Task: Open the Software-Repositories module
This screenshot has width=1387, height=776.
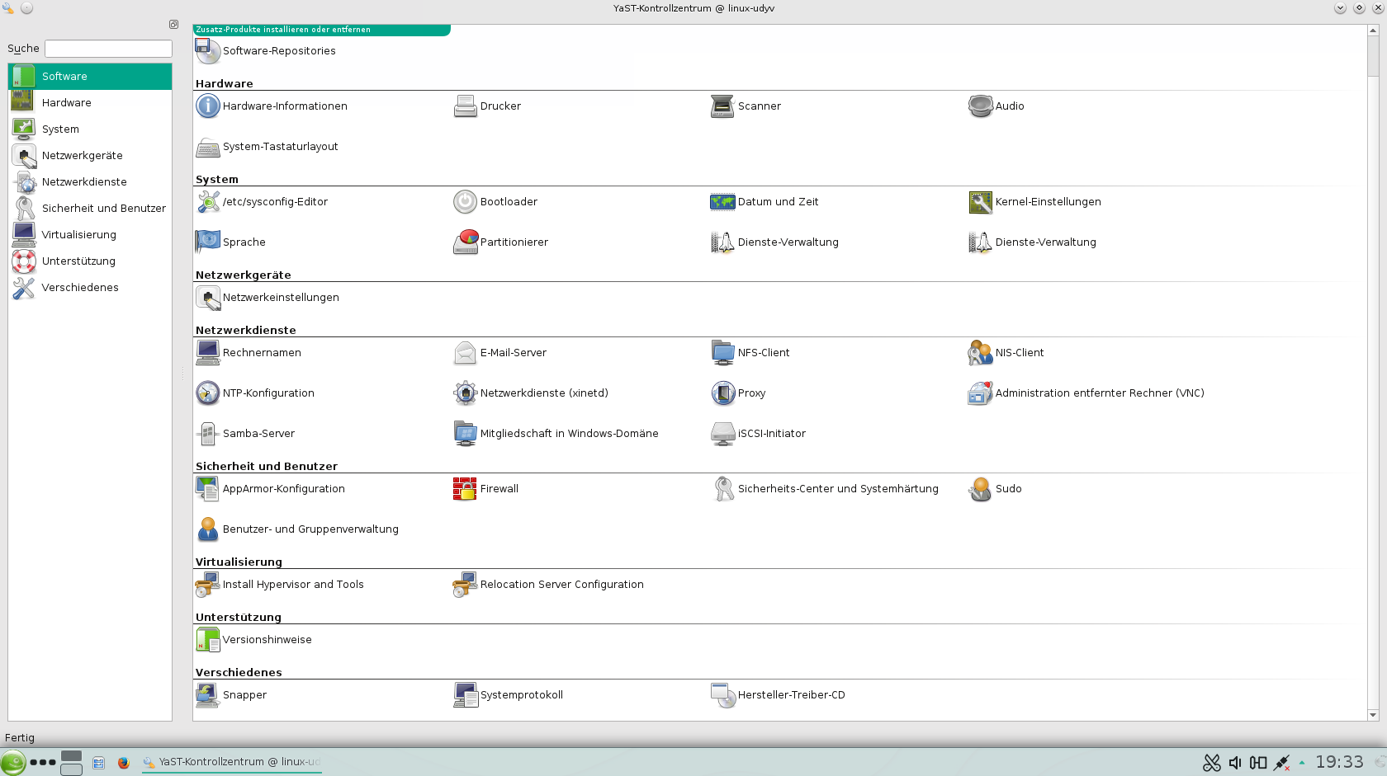Action: (x=280, y=51)
